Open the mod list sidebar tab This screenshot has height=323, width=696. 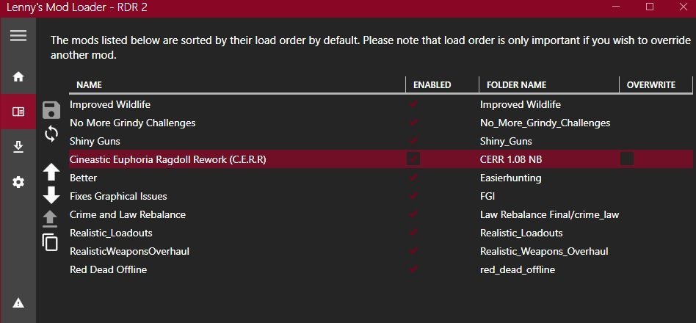tap(18, 112)
